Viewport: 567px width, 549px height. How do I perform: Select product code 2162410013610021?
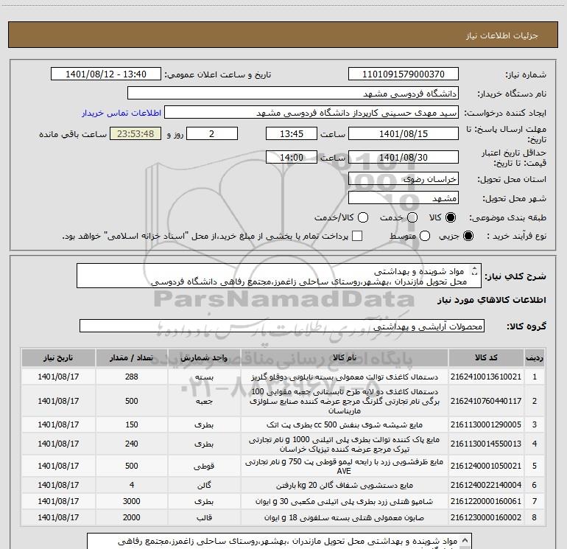pyautogui.click(x=486, y=377)
